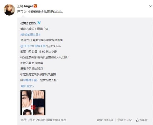Click the orange verified V badge
The image size is (153, 125).
[x=35, y=6]
